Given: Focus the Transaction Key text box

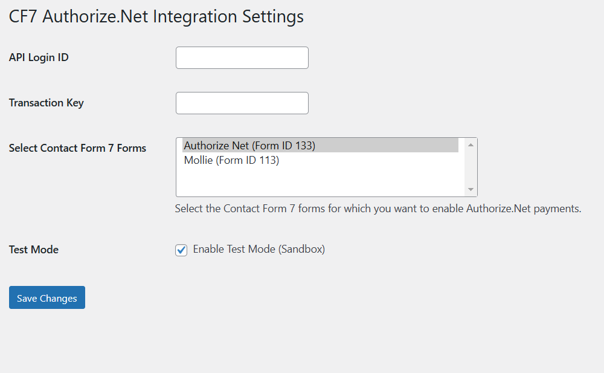Looking at the screenshot, I should (x=242, y=103).
